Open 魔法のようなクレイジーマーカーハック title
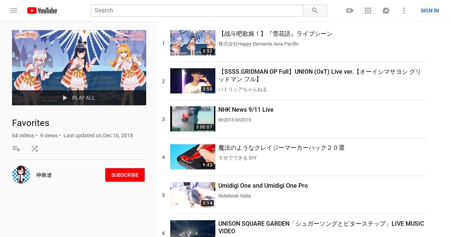Image resolution: width=451 pixels, height=237 pixels. pyautogui.click(x=281, y=148)
